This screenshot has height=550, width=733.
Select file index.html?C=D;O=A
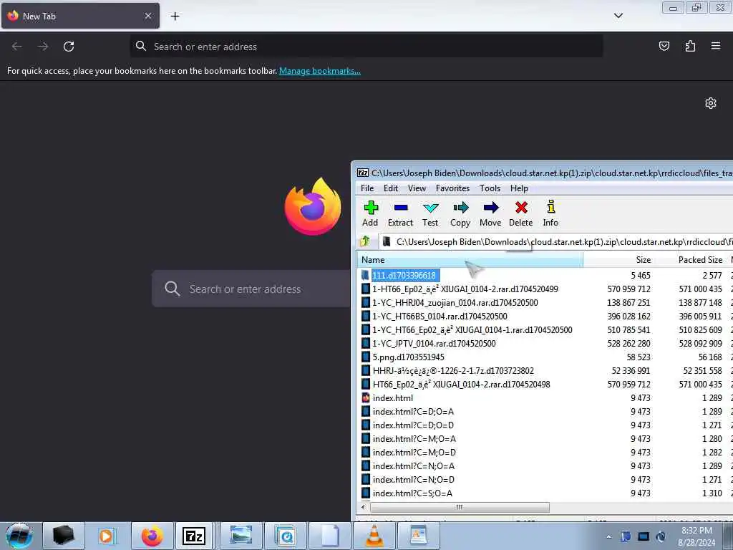coord(413,412)
